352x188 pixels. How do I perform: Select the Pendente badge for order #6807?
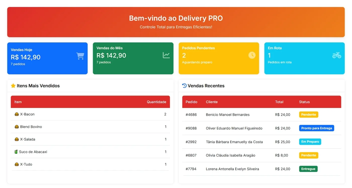[x=309, y=155]
